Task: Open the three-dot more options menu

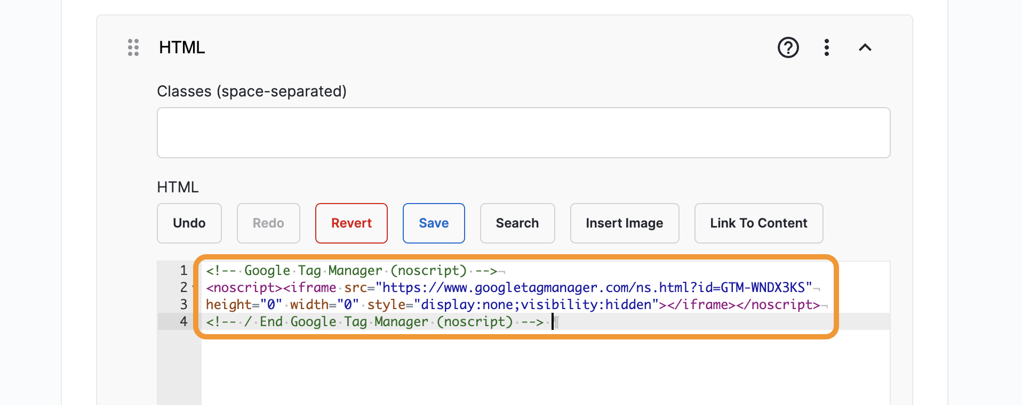Action: [x=826, y=47]
